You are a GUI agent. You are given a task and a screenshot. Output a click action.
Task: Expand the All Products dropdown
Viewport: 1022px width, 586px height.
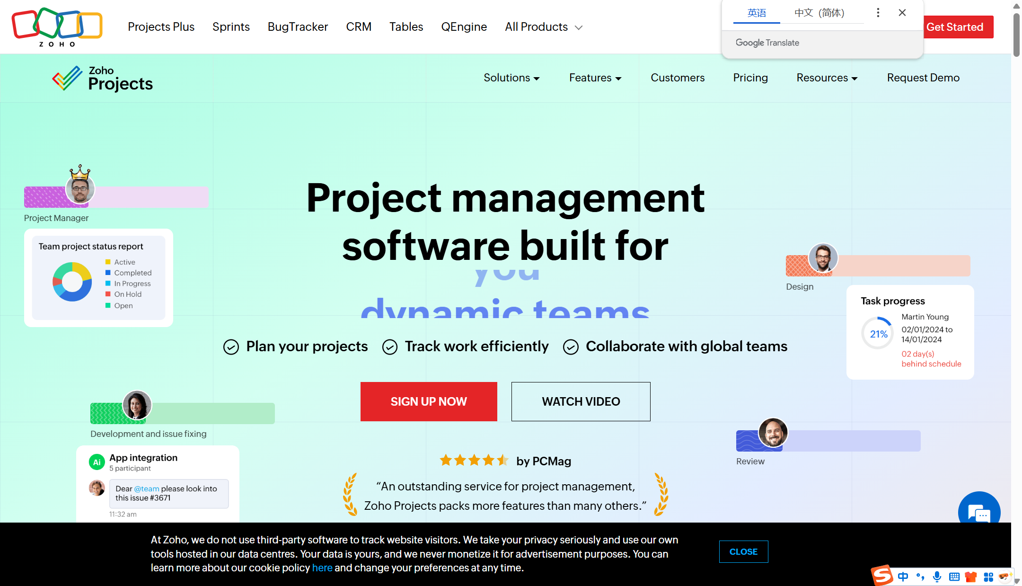tap(543, 27)
